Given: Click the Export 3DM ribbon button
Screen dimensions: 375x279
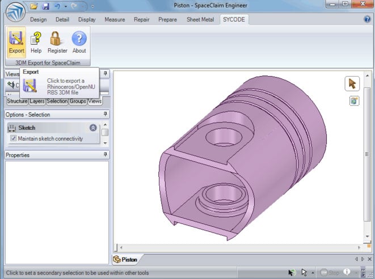Looking at the screenshot, I should (16, 41).
